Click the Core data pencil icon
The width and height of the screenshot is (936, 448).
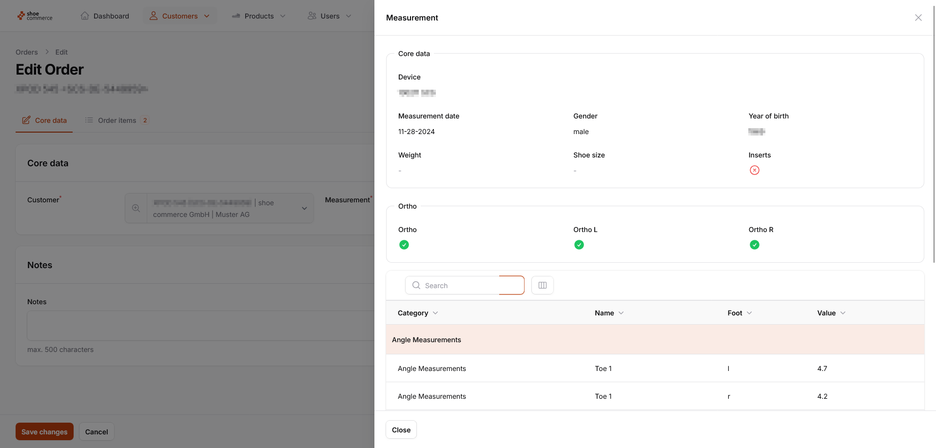pos(26,120)
